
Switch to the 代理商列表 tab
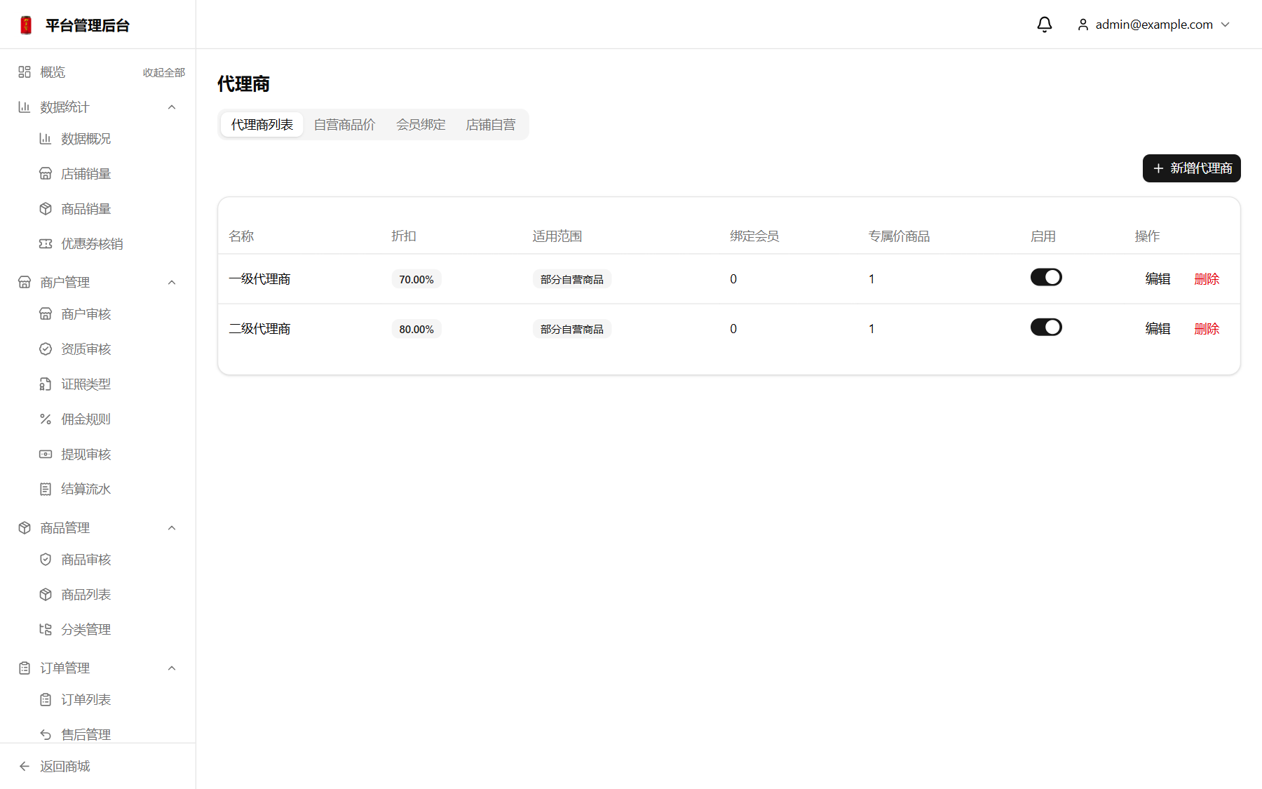262,124
